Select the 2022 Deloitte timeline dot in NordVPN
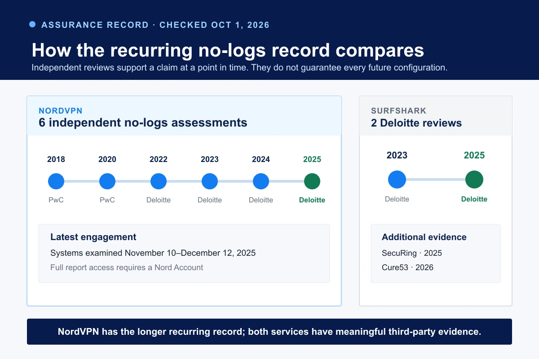Viewport: 539px width, 359px height. 159,181
